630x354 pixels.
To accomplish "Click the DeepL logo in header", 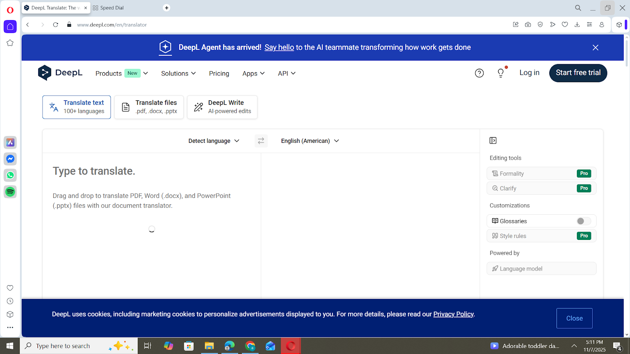I will (60, 73).
